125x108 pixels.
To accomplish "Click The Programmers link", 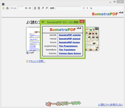I will click(68, 46).
